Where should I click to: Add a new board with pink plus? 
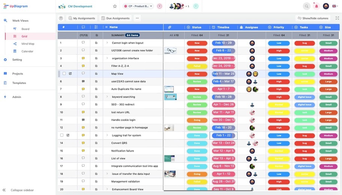tap(160, 6)
